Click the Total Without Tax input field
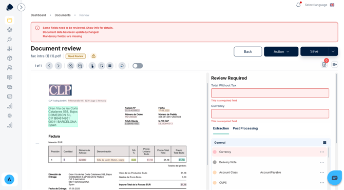344x190 pixels. pos(270,93)
